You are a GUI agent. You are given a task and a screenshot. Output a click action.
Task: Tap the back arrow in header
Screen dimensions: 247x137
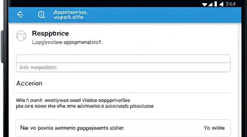pyautogui.click(x=20, y=14)
